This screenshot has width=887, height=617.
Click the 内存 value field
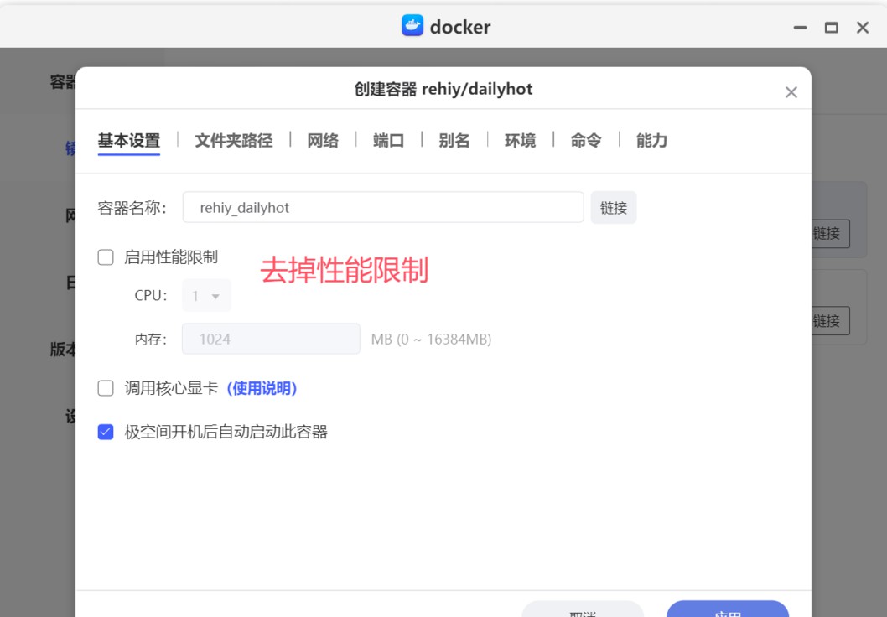click(x=271, y=339)
